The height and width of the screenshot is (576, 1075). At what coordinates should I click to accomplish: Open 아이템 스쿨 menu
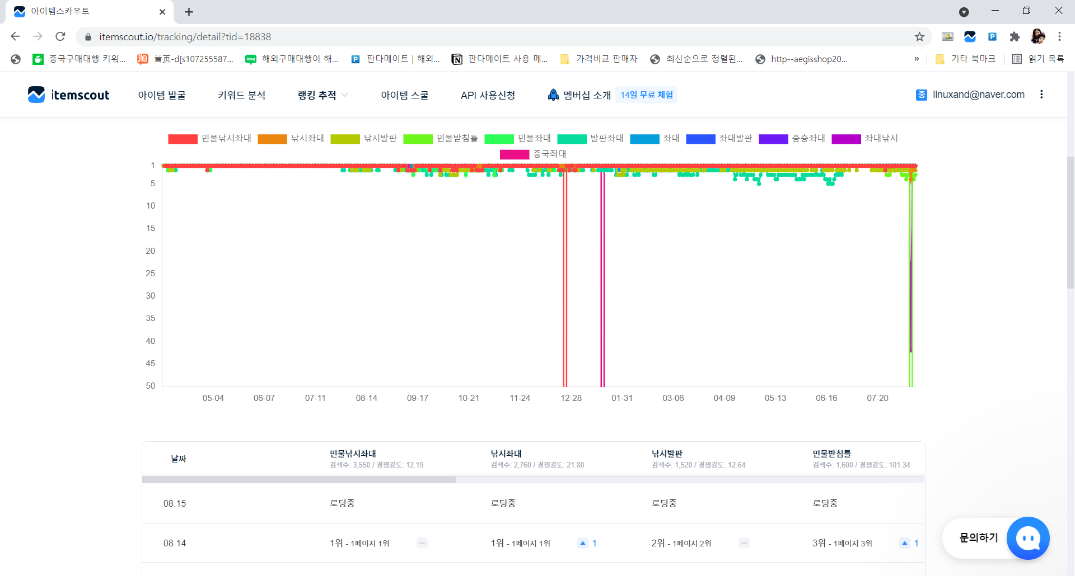pyautogui.click(x=405, y=95)
